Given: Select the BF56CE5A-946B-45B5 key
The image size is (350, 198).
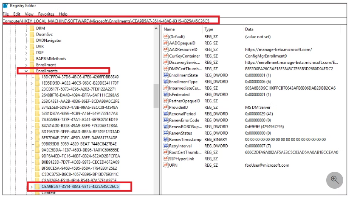Looking at the screenshot, I should [79, 168].
